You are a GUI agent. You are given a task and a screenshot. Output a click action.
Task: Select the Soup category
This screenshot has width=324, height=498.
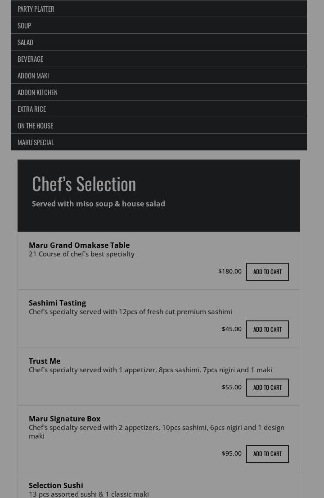(24, 26)
